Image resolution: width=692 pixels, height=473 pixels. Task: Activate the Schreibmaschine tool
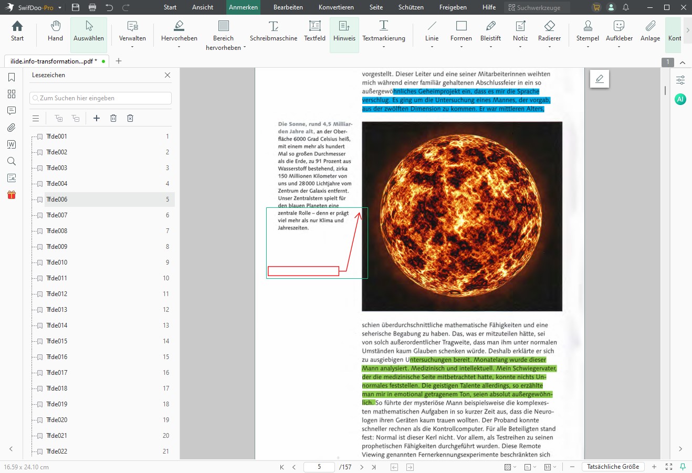[x=273, y=33]
